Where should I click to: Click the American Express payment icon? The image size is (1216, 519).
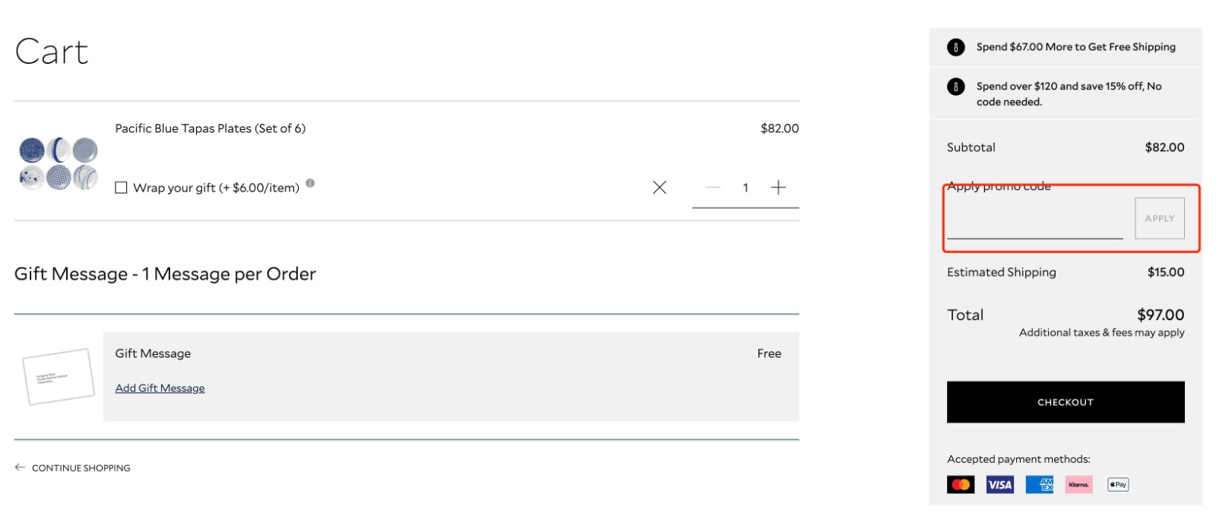[x=1039, y=485]
